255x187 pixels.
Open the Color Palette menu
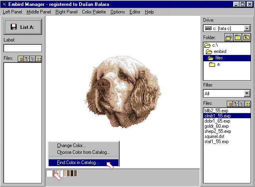94,12
